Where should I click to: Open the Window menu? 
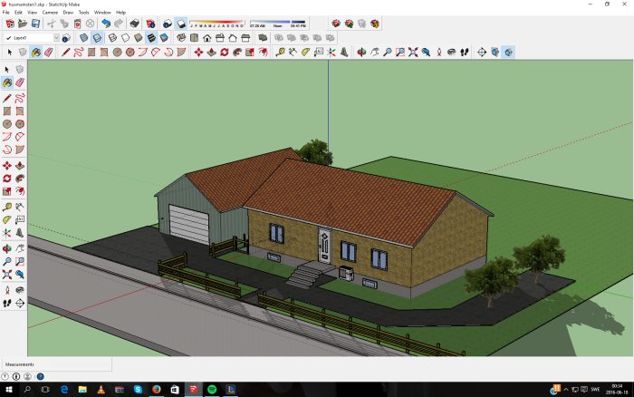[x=102, y=13]
